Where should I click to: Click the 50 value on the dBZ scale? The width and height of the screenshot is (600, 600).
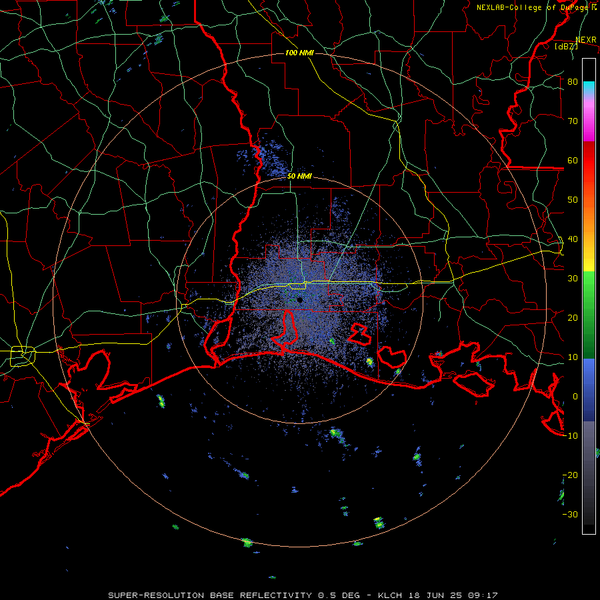(573, 200)
